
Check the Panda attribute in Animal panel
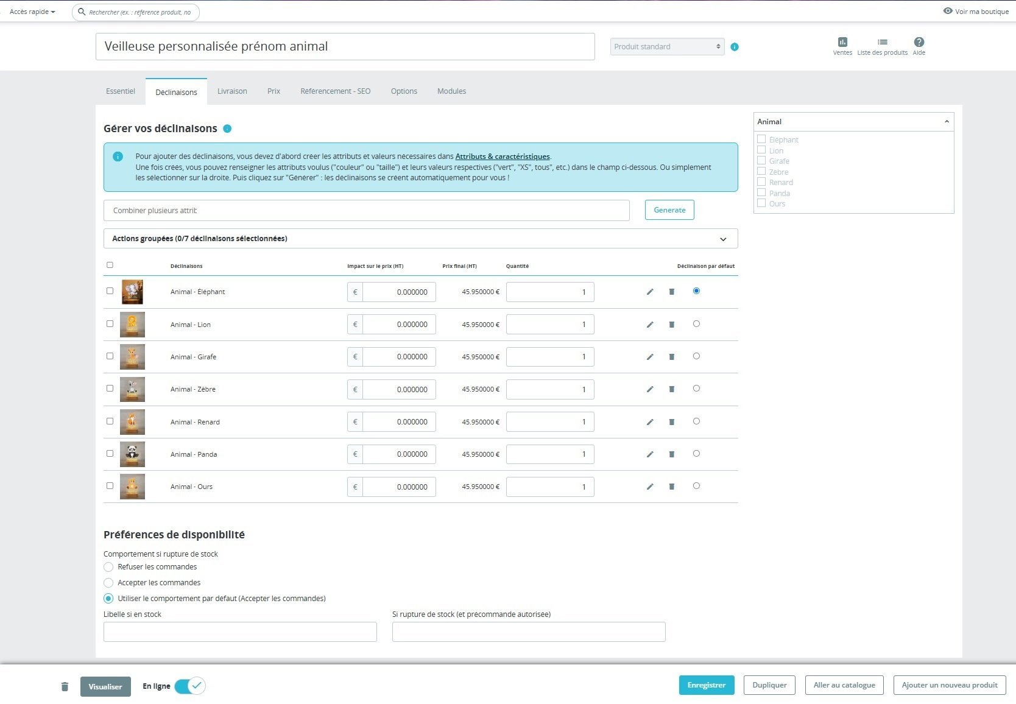[761, 192]
